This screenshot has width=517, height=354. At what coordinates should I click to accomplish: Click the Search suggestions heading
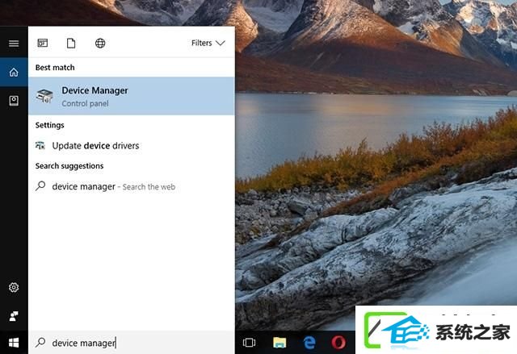pos(69,166)
